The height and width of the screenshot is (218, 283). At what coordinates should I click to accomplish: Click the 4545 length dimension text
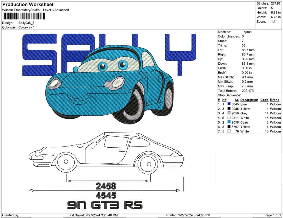pyautogui.click(x=106, y=195)
